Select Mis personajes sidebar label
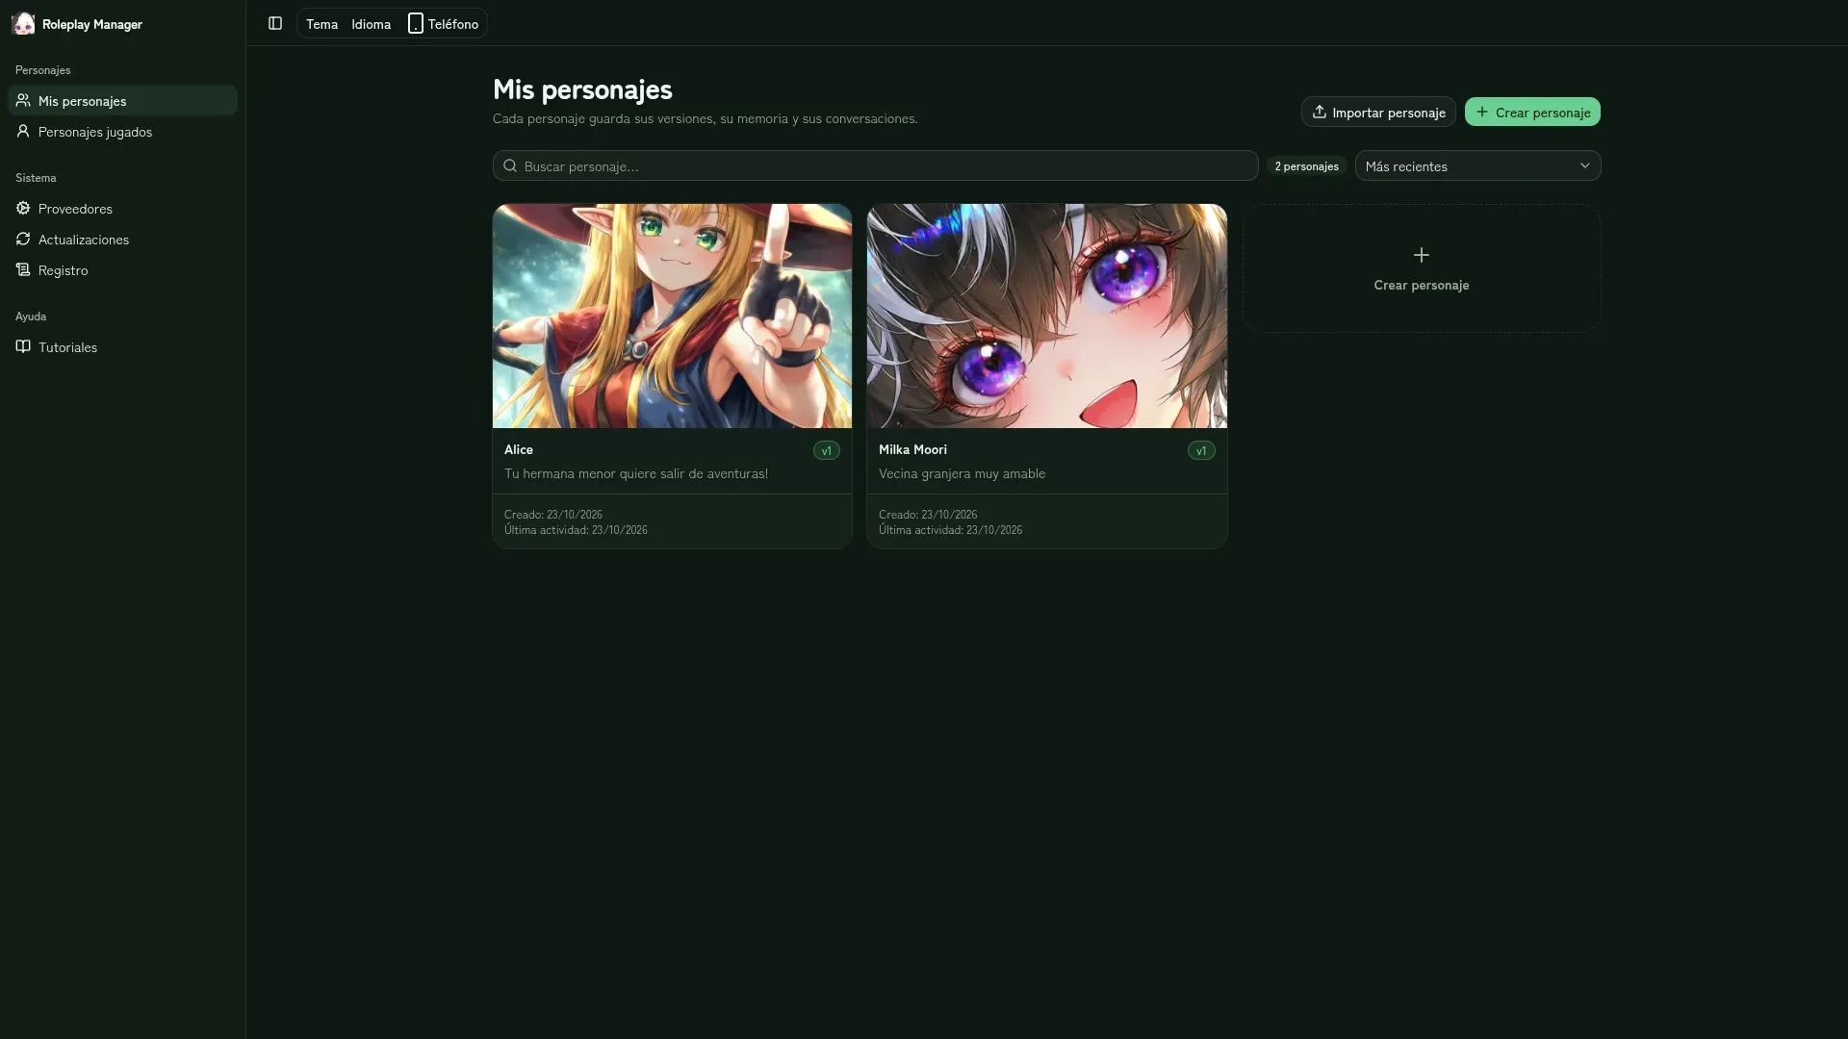This screenshot has height=1039, width=1848. point(82,101)
